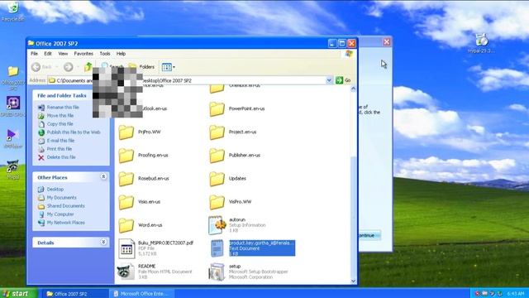Collapse the Other Places panel
Screen dimensions: 529x298
pos(103,177)
